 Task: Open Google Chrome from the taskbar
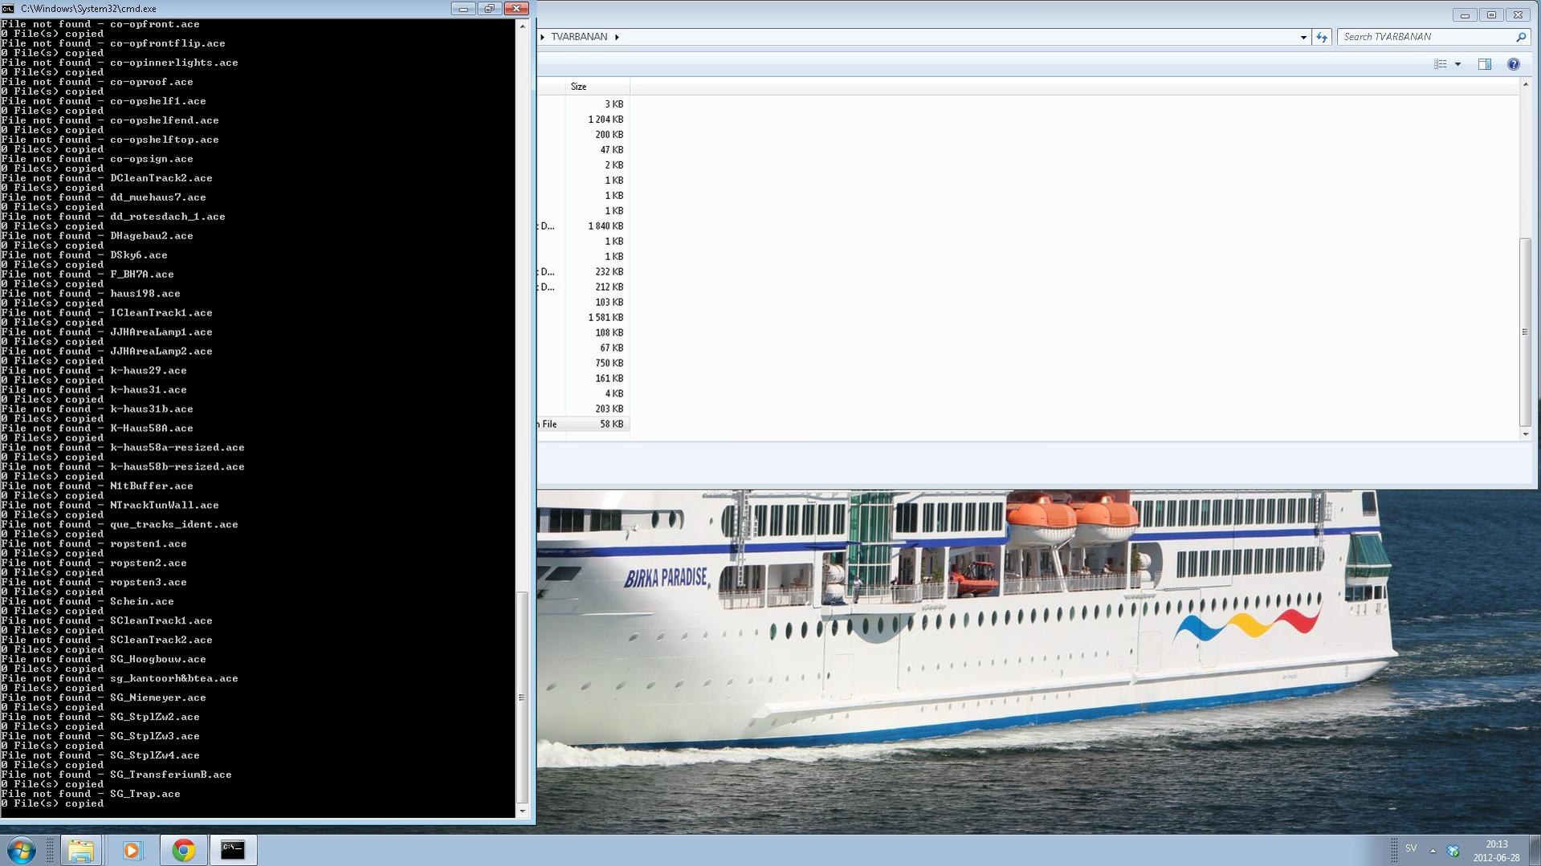[x=183, y=850]
